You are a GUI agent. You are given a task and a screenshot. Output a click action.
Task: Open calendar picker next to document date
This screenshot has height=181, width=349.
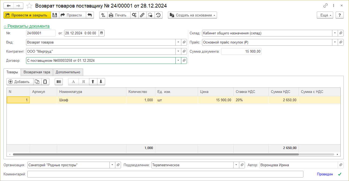tap(101, 33)
